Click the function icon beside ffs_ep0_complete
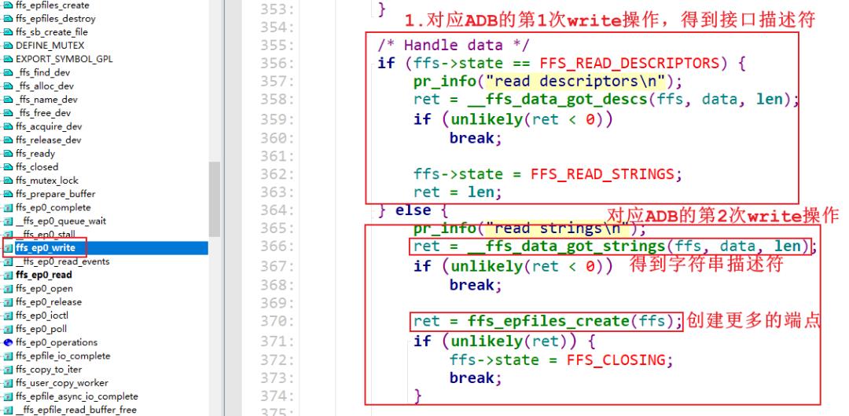The height and width of the screenshot is (416, 849). coord(8,208)
